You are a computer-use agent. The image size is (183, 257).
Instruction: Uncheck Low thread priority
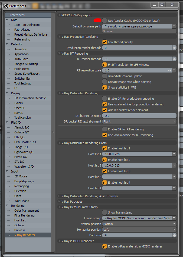pos(104,42)
